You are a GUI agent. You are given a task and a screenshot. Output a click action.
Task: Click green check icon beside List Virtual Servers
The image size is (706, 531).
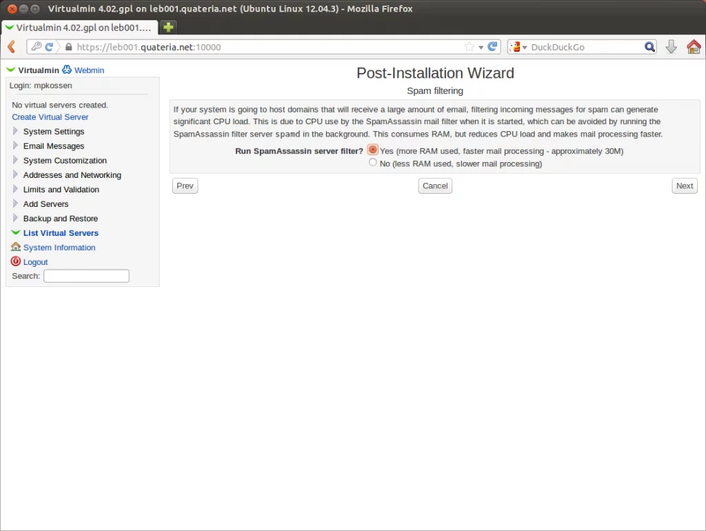(15, 232)
